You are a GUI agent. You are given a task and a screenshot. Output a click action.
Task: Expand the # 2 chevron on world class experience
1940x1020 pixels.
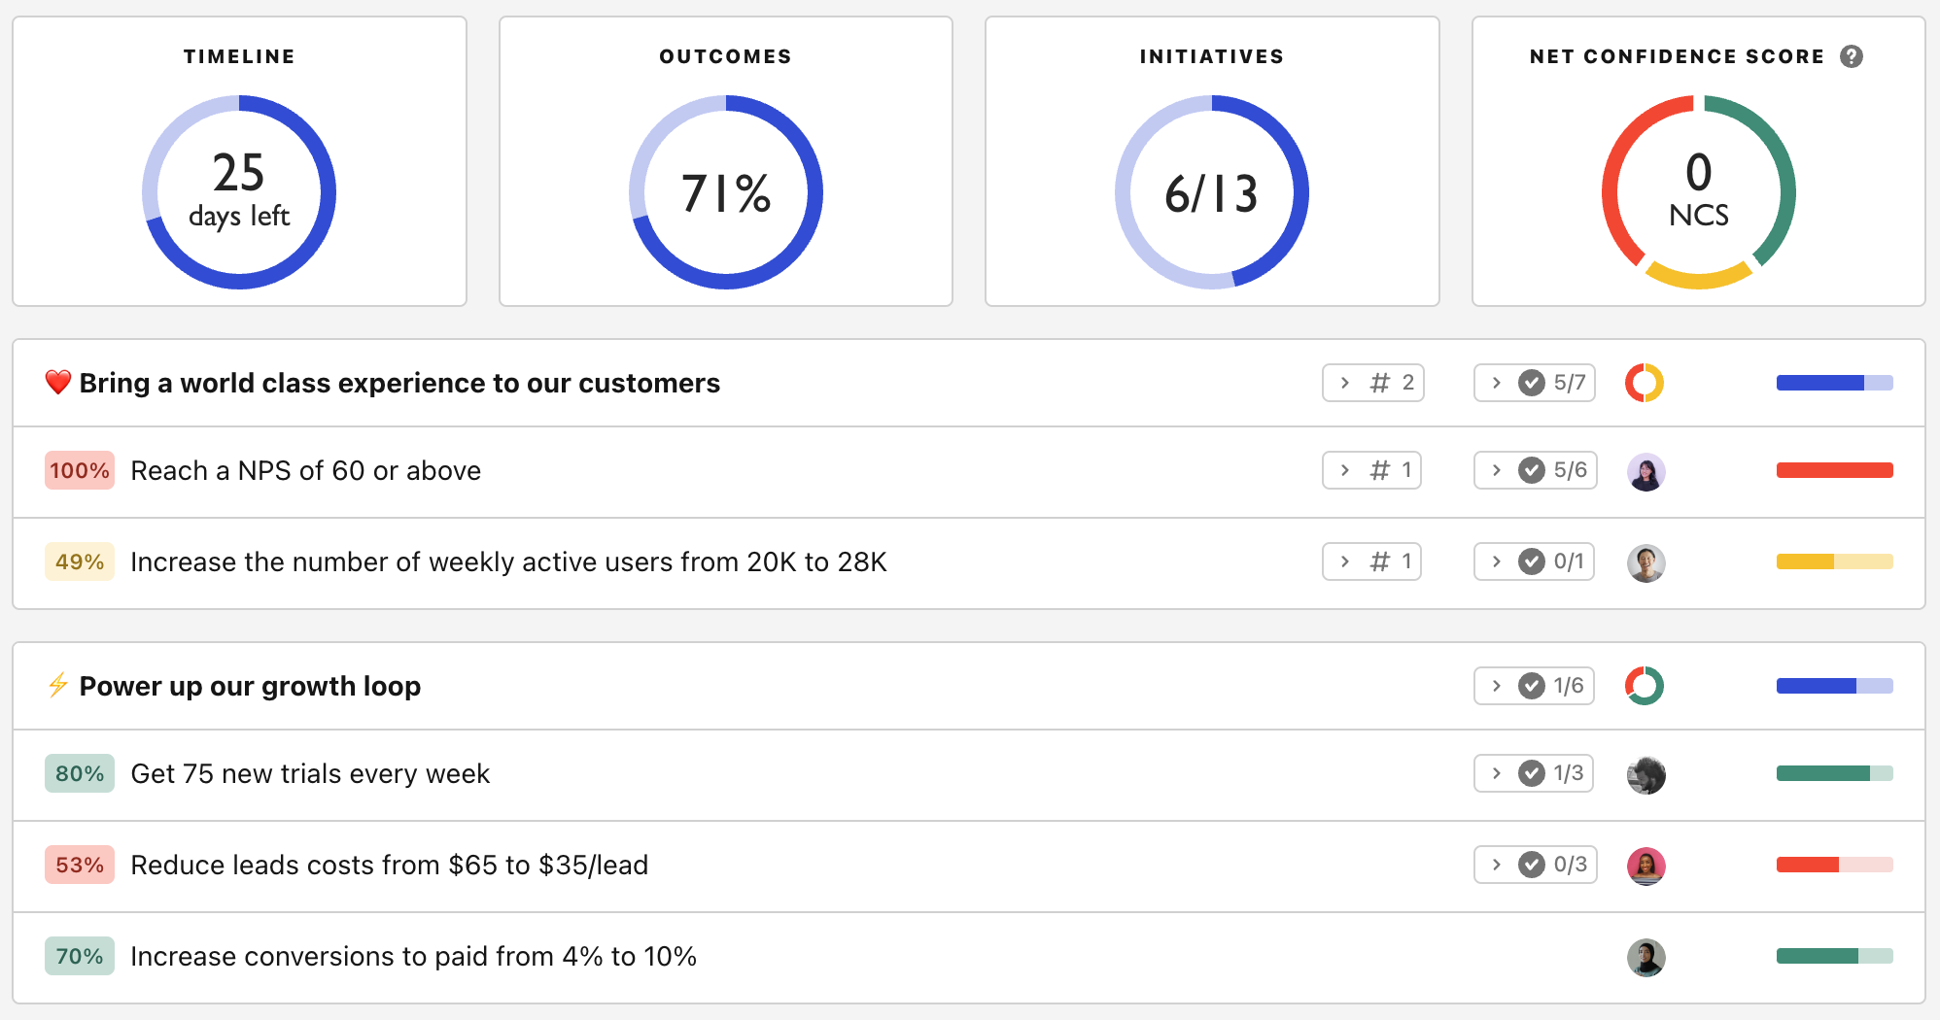point(1345,383)
